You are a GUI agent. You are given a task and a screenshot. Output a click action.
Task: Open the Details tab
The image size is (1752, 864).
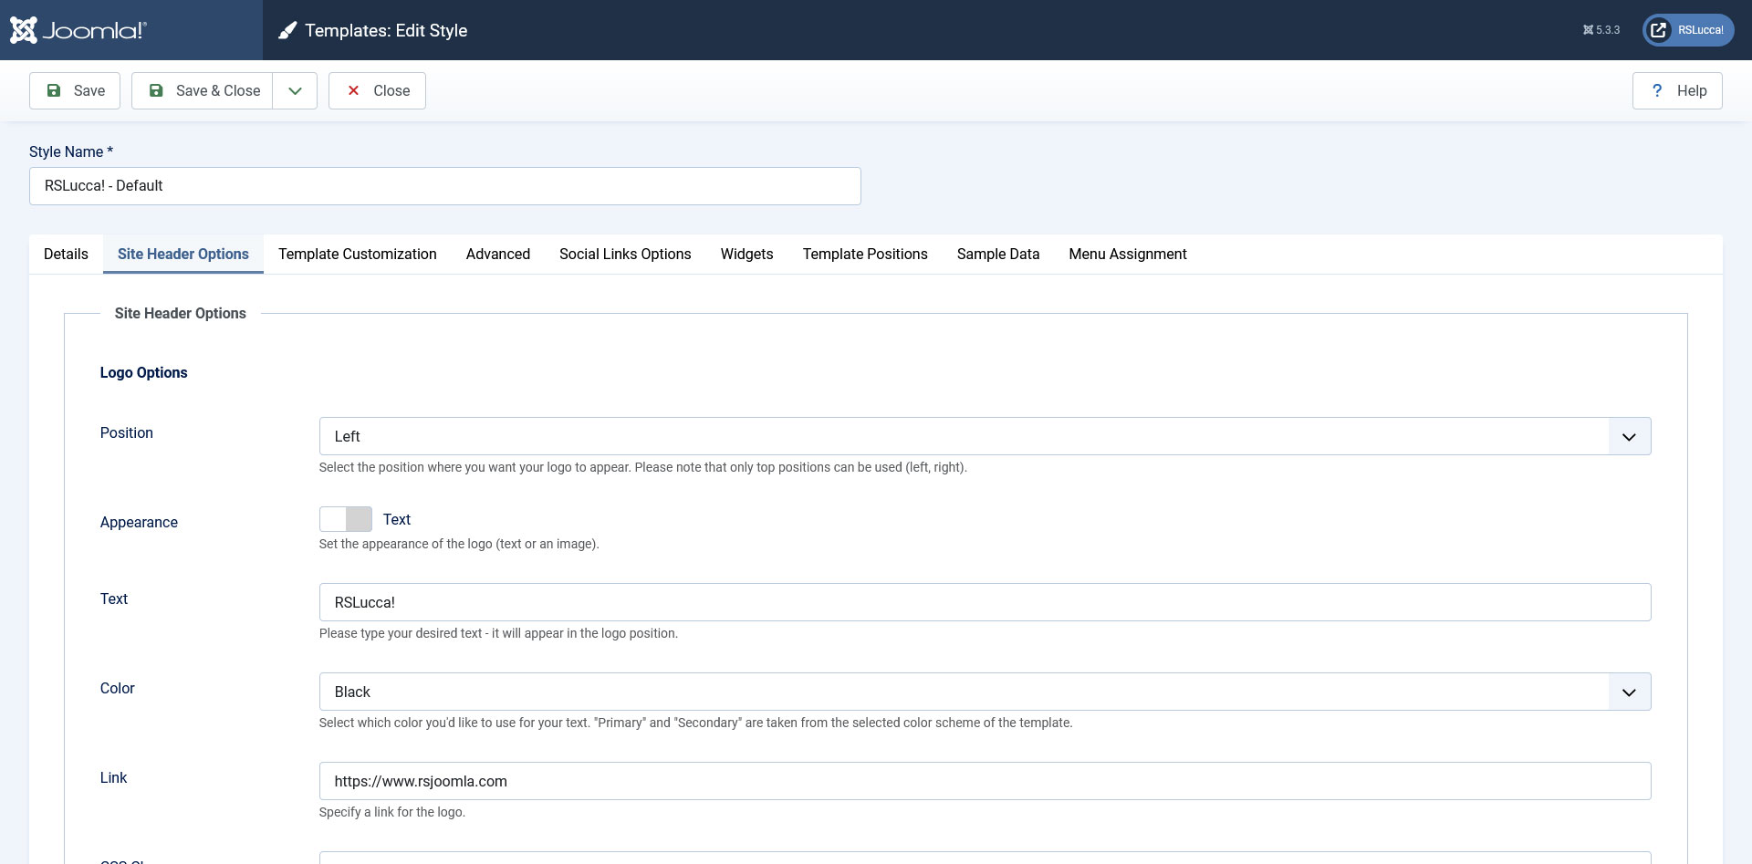pos(66,254)
